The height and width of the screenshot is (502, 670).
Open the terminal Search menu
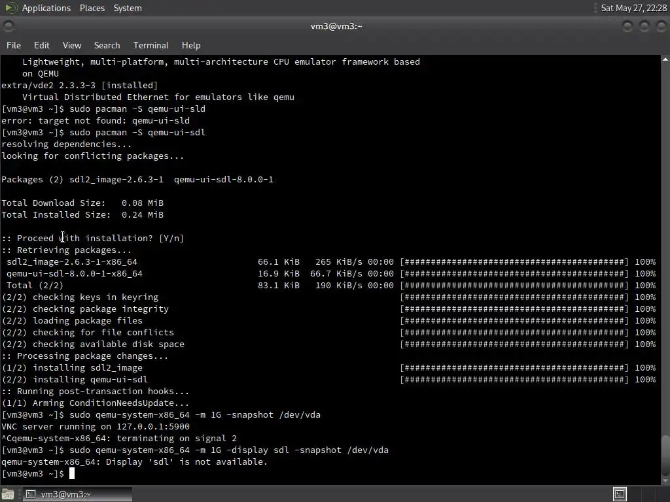107,45
